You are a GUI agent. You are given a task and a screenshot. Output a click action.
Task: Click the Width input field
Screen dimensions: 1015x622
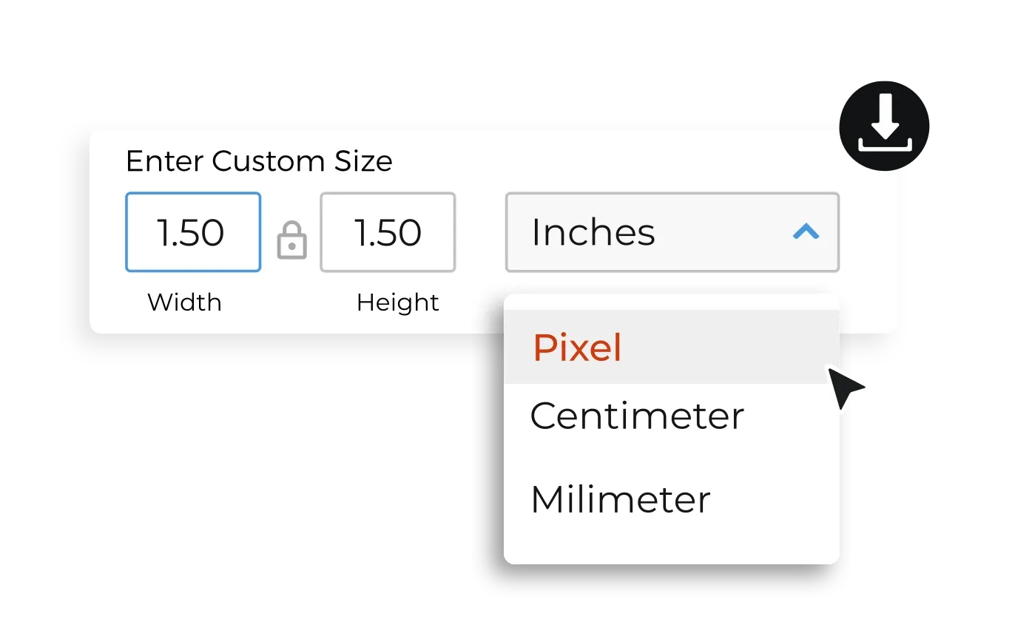(193, 232)
